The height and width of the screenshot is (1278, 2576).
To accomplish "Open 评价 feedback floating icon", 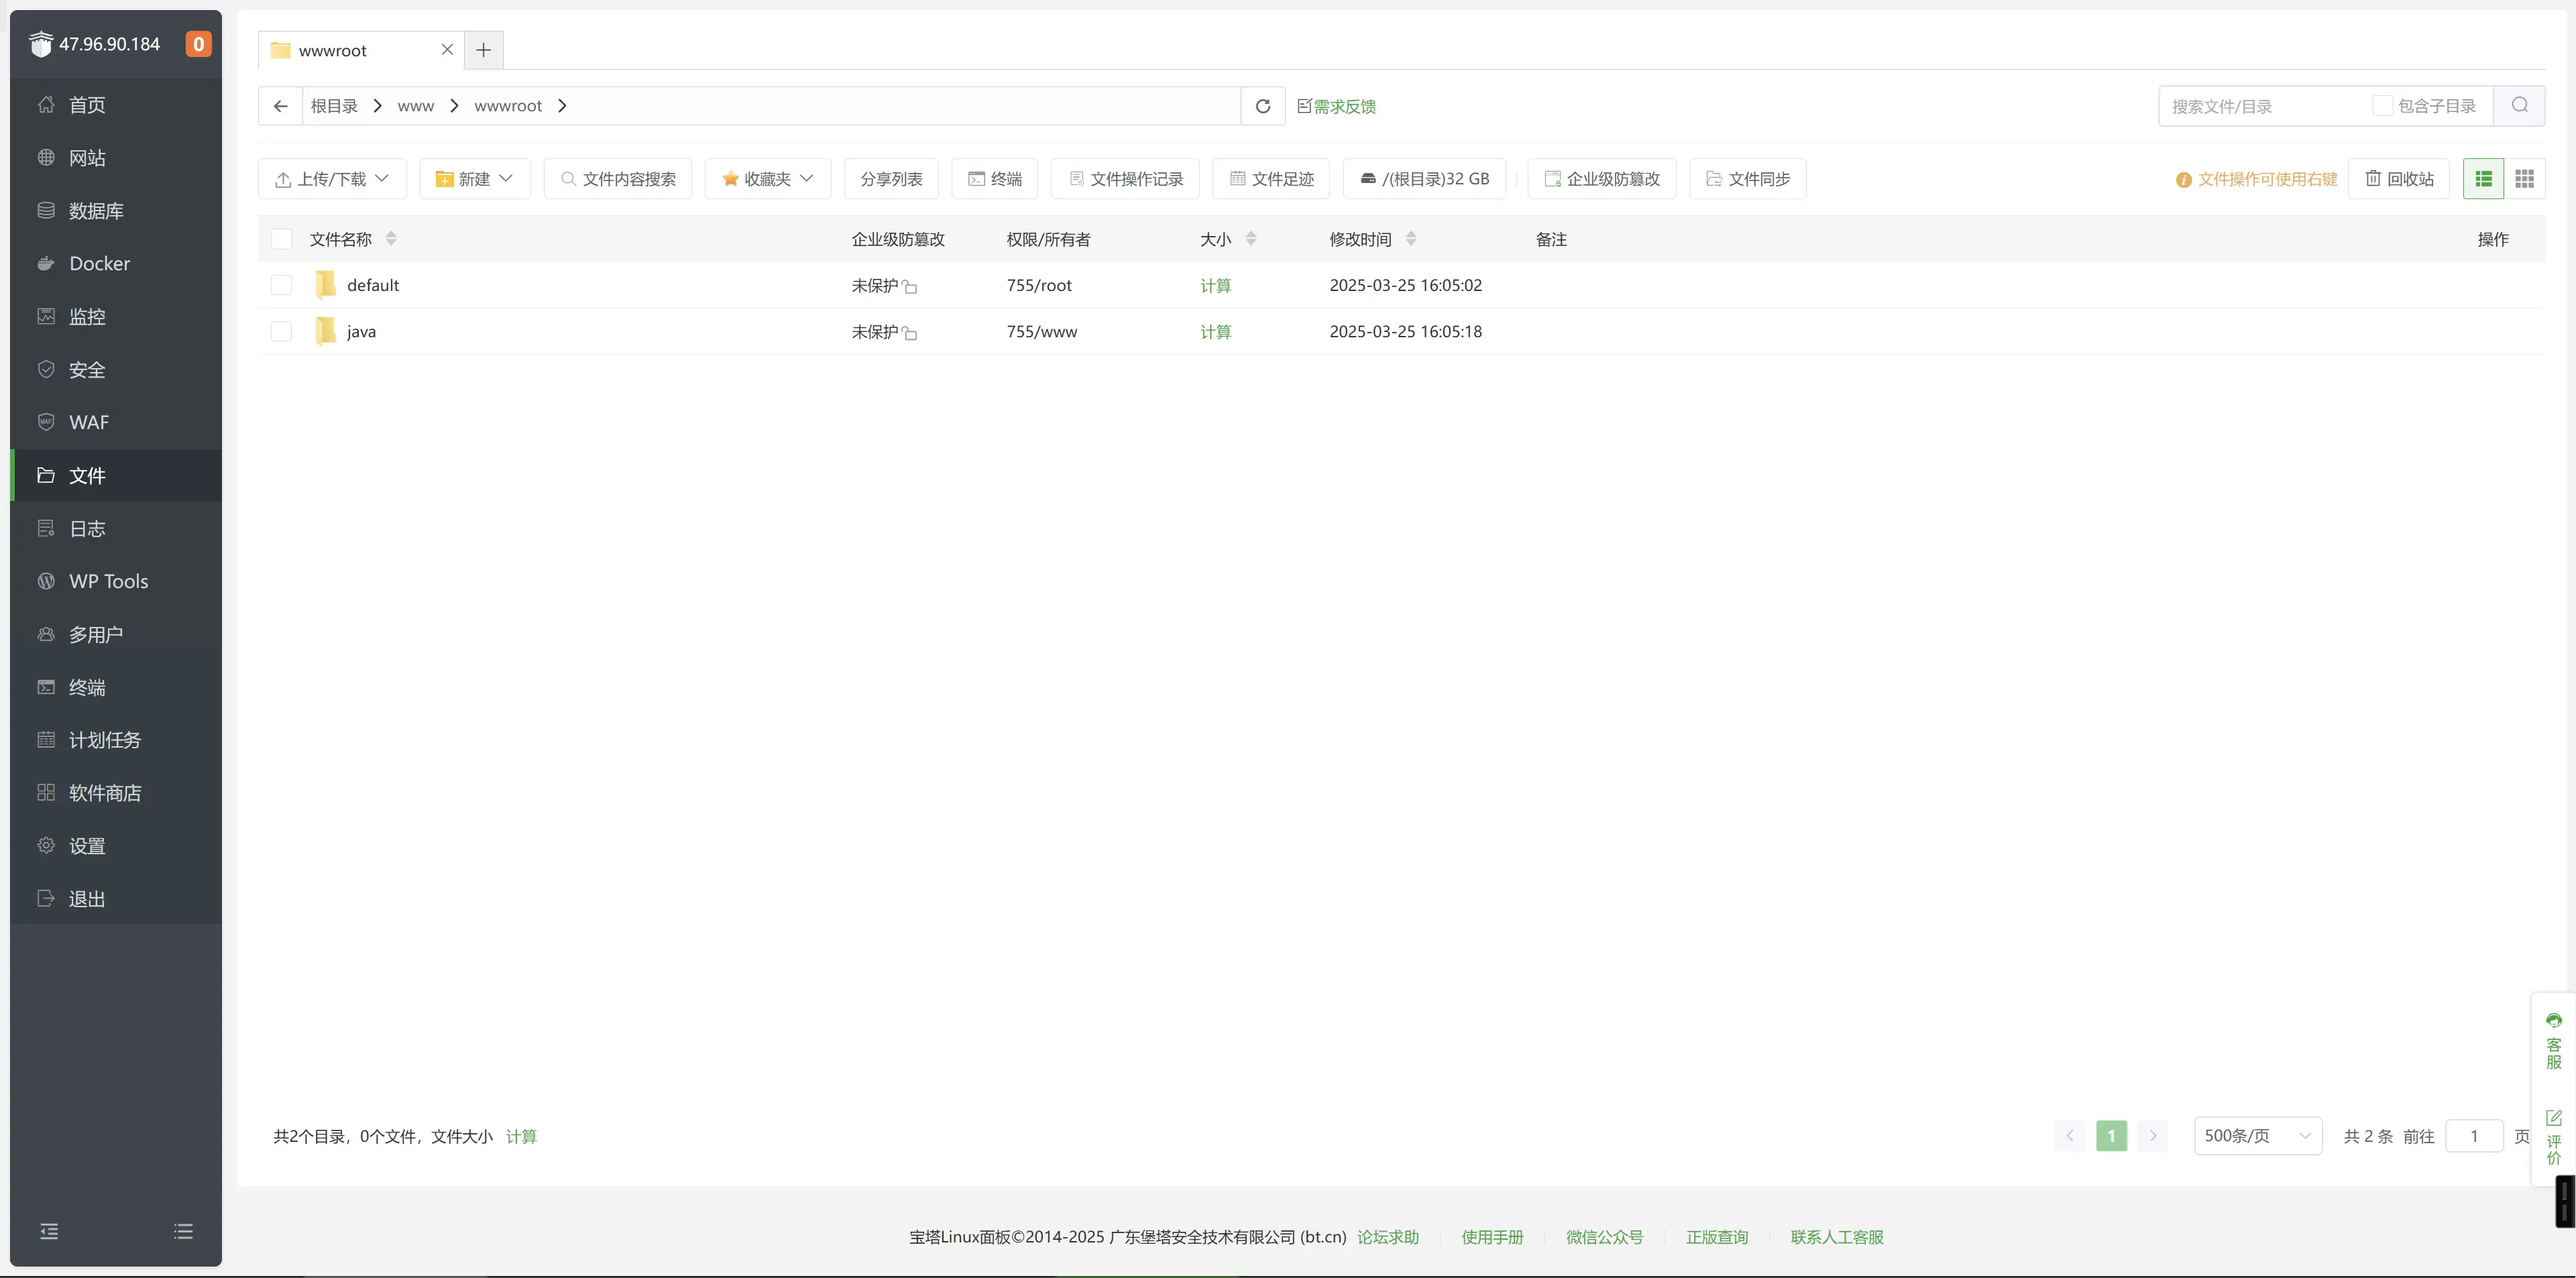I will [x=2554, y=1137].
